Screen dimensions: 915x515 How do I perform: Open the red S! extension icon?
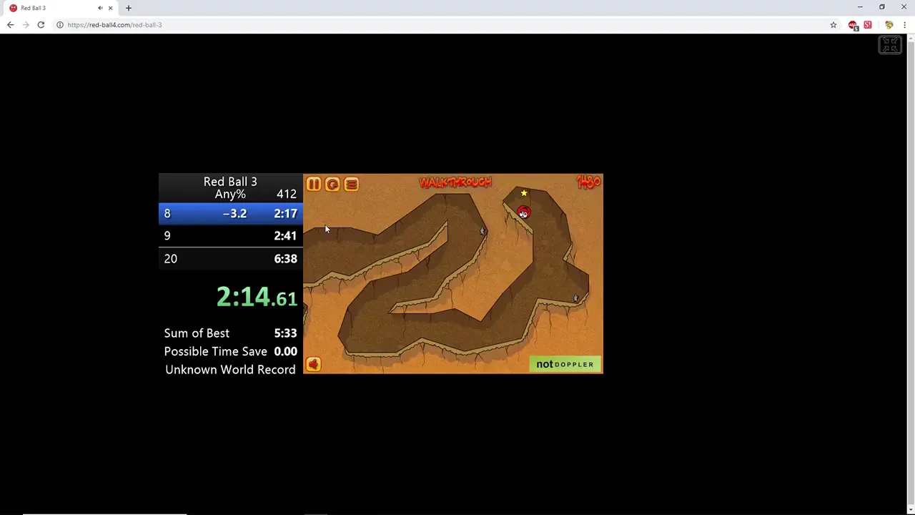[x=868, y=25]
